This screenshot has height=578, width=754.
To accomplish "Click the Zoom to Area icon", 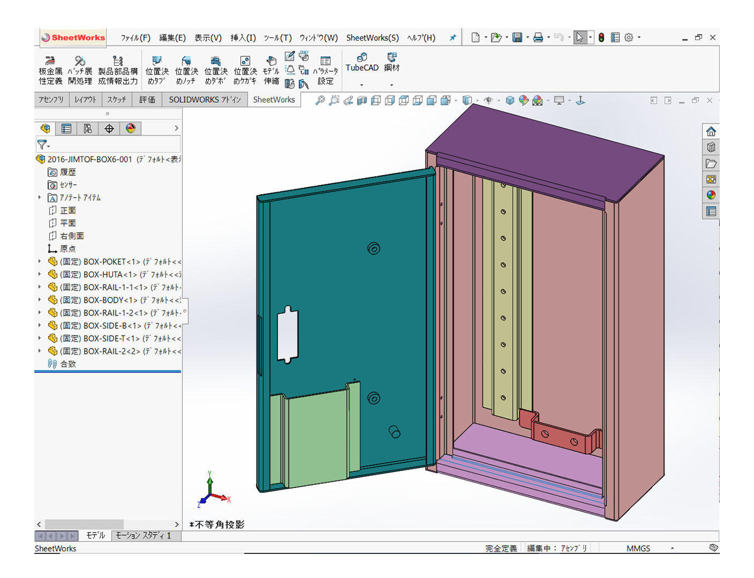I will coord(334,100).
